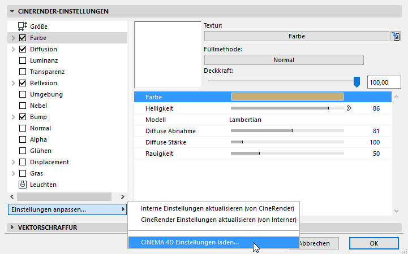Enable the Glühen checkbox
Viewport: 408px width, 254px height.
[x=23, y=151]
